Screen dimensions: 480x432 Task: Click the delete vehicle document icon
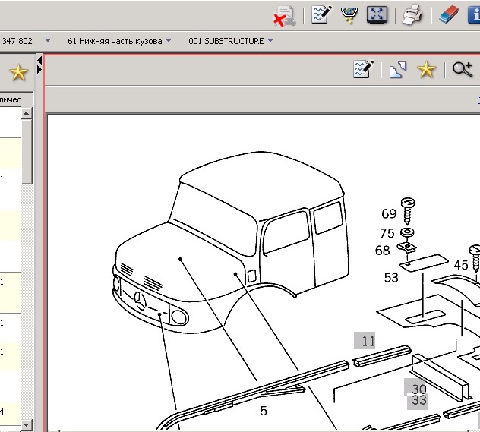tap(285, 15)
